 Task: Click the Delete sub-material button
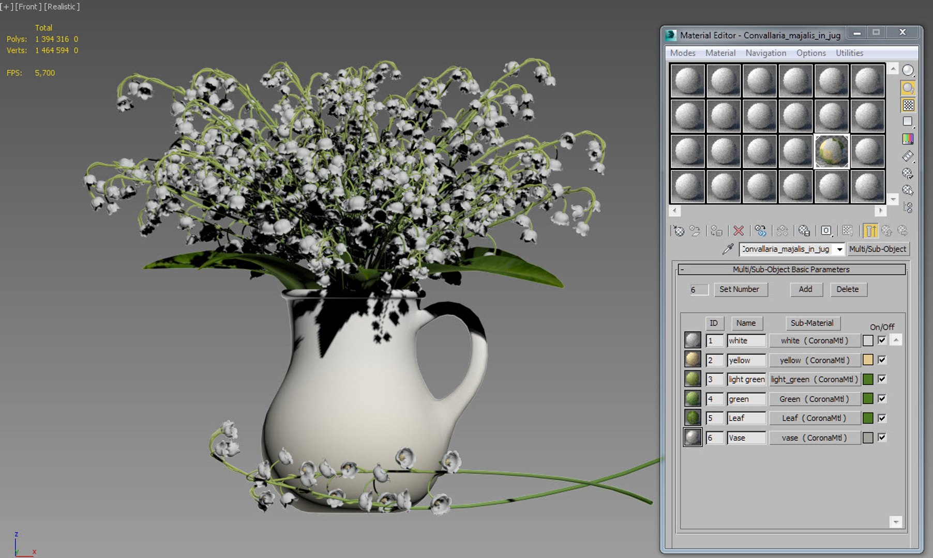pyautogui.click(x=848, y=289)
